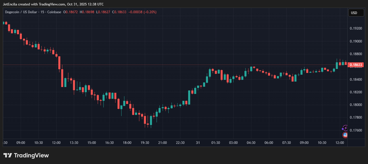Click the US flag economic event icon
The height and width of the screenshot is (164, 368).
[345, 135]
